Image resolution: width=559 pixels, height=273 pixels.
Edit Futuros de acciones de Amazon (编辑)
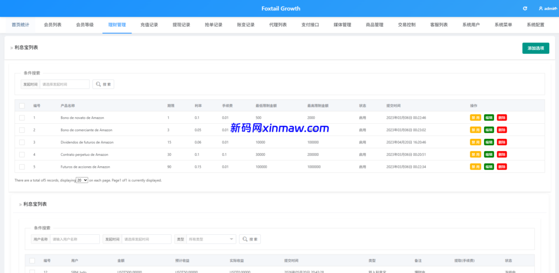(489, 167)
